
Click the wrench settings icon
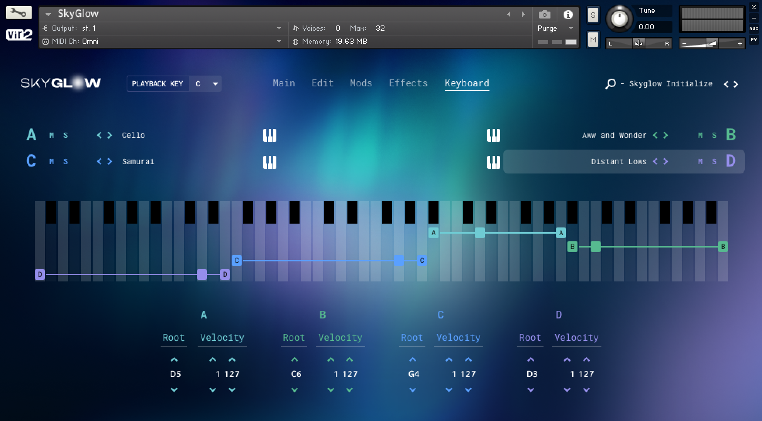click(x=18, y=13)
